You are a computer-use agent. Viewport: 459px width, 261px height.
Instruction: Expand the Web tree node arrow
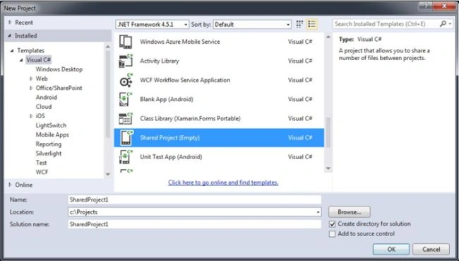coord(31,79)
